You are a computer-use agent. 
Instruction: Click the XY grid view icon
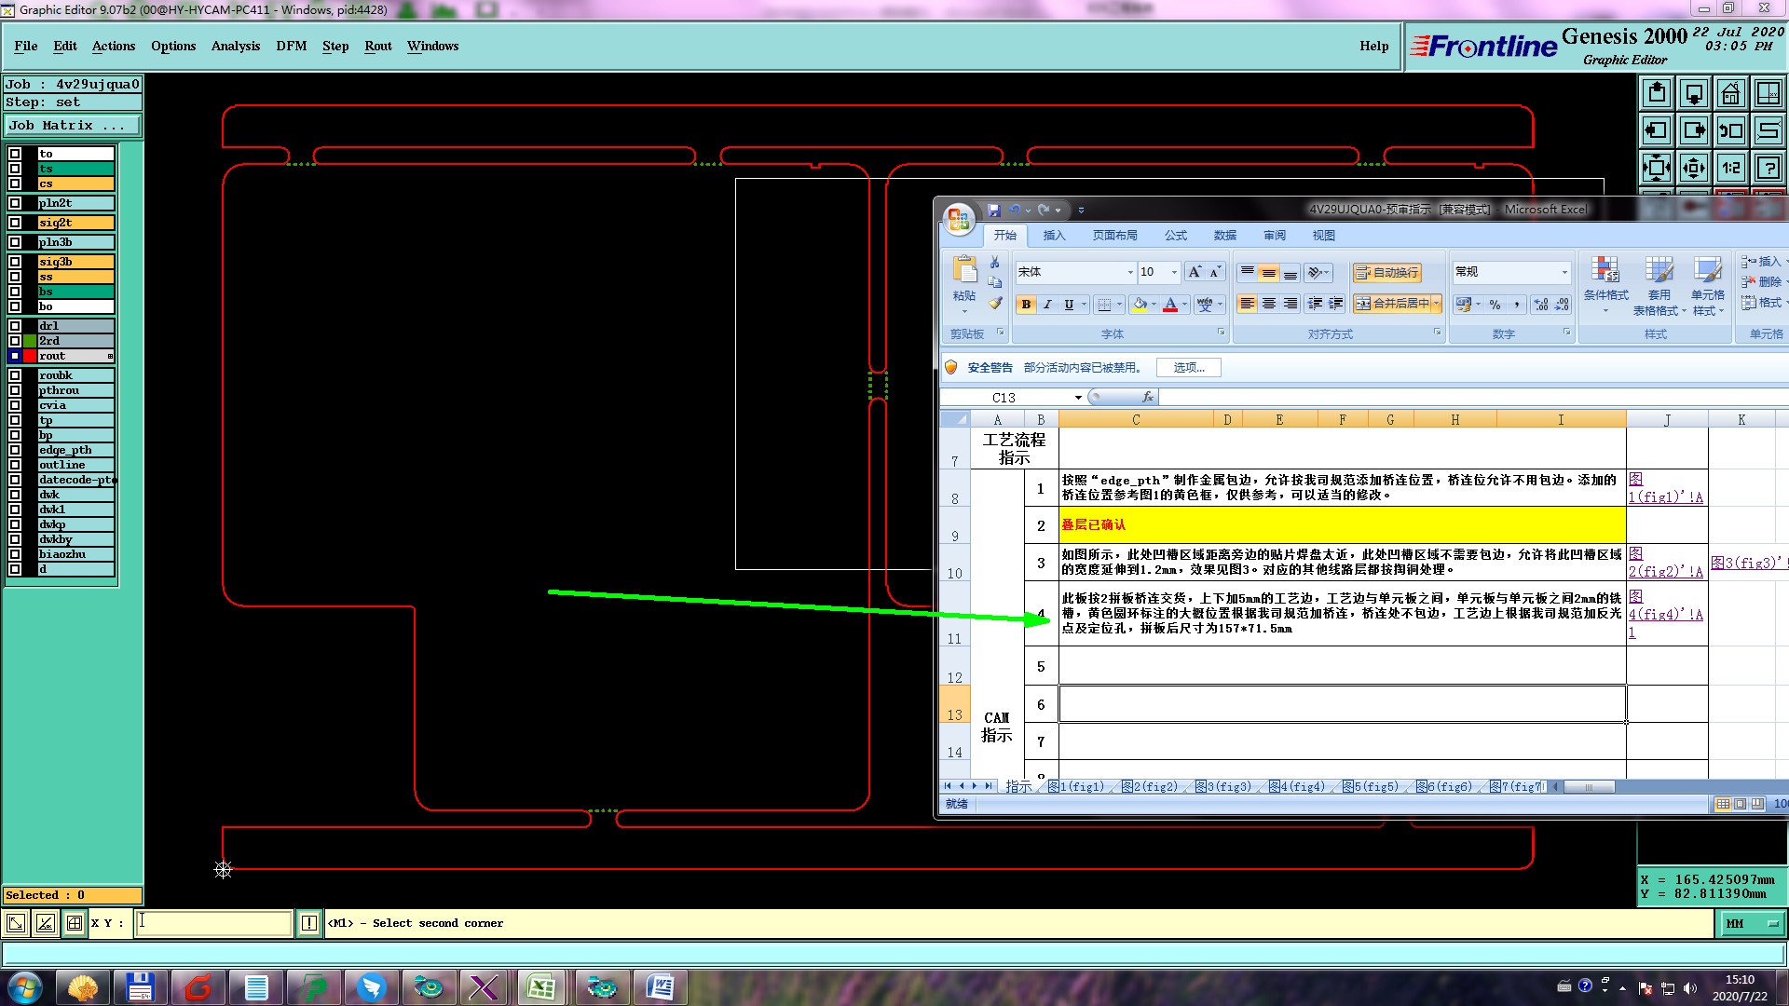1769,93
